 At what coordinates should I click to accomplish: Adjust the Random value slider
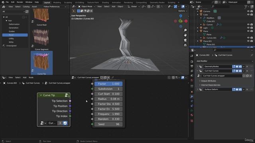click(x=108, y=119)
